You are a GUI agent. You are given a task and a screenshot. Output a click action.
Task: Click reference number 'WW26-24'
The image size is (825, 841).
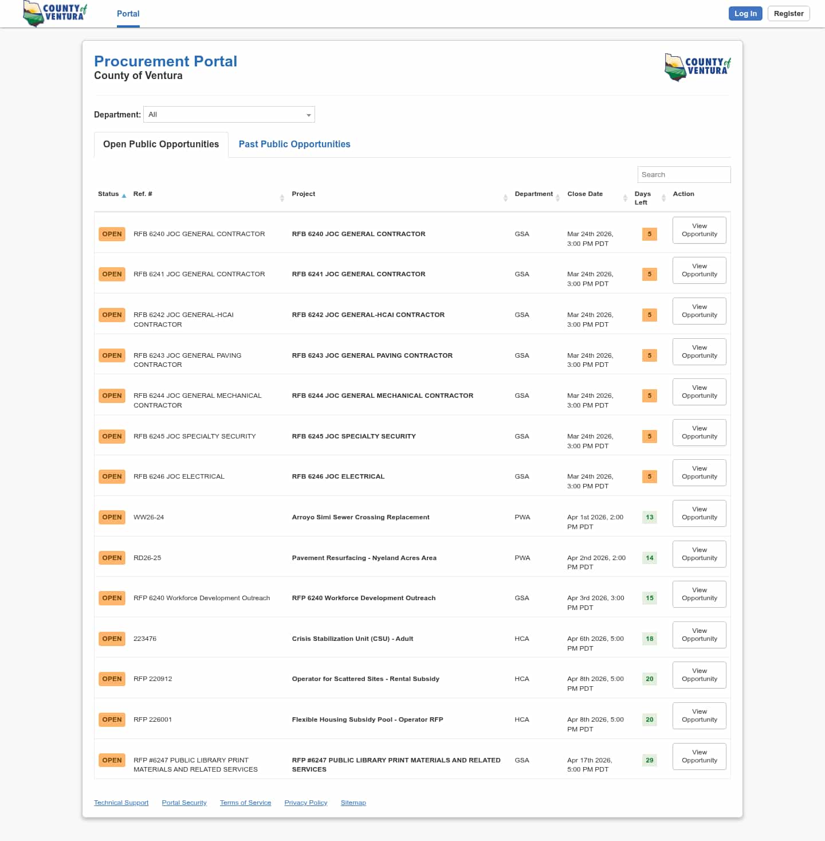click(149, 517)
